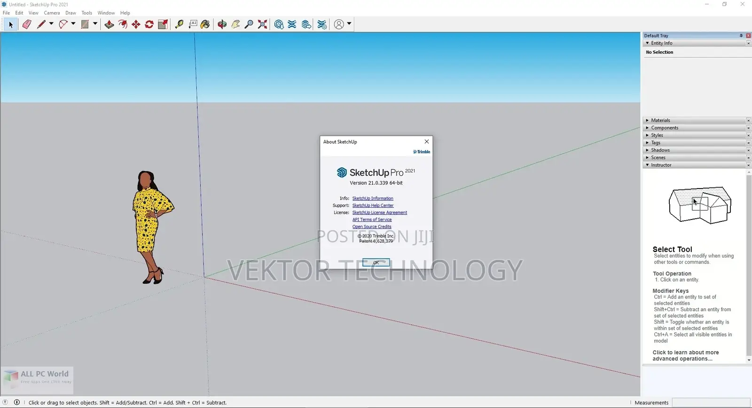Expand the Scenes panel
Image resolution: width=752 pixels, height=408 pixels.
click(647, 158)
